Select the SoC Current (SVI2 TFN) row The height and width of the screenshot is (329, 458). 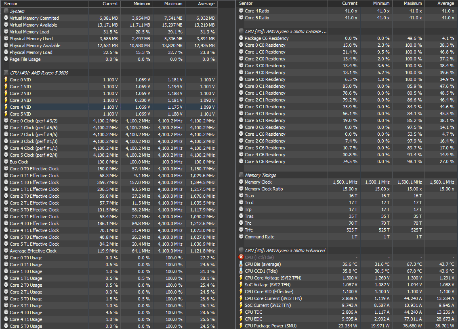pyautogui.click(x=347, y=305)
